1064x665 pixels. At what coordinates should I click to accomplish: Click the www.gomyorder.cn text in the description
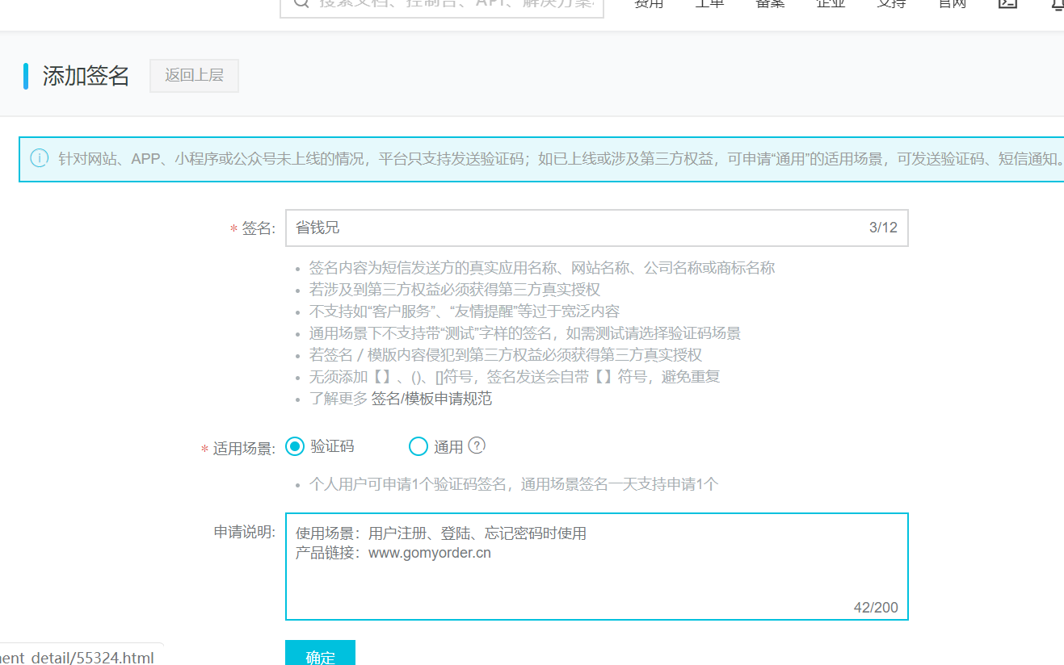point(430,553)
